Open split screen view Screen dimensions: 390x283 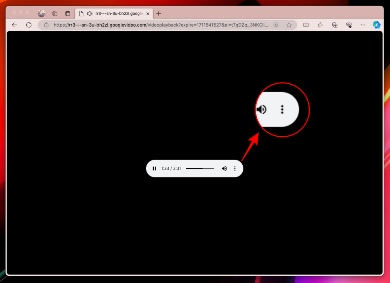click(x=306, y=25)
